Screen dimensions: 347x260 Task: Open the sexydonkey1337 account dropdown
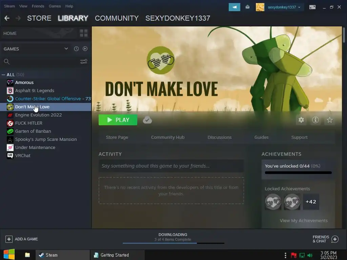(284, 7)
